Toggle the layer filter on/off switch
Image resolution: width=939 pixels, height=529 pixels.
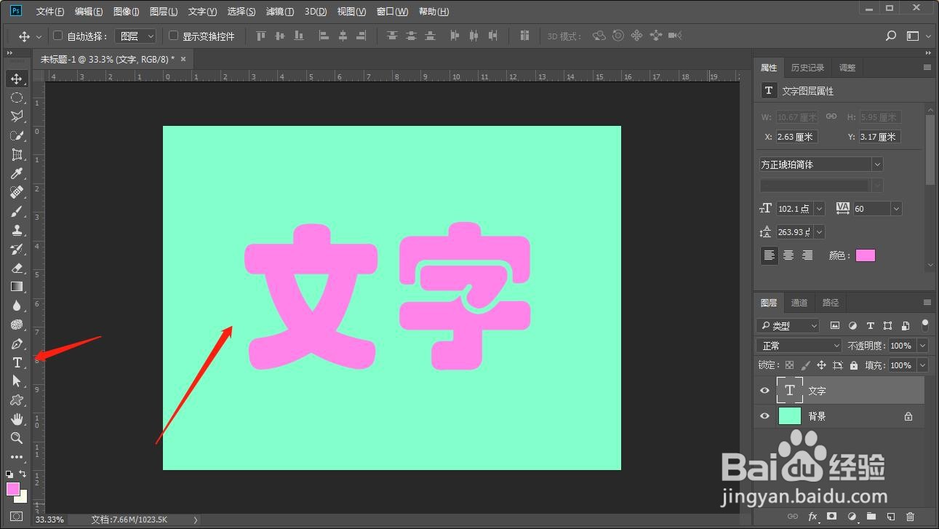click(x=925, y=324)
